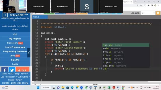Screen dimensions: 161x90
Task: Close the OnlineGDB browser tab
Action: click(x=131, y=2)
